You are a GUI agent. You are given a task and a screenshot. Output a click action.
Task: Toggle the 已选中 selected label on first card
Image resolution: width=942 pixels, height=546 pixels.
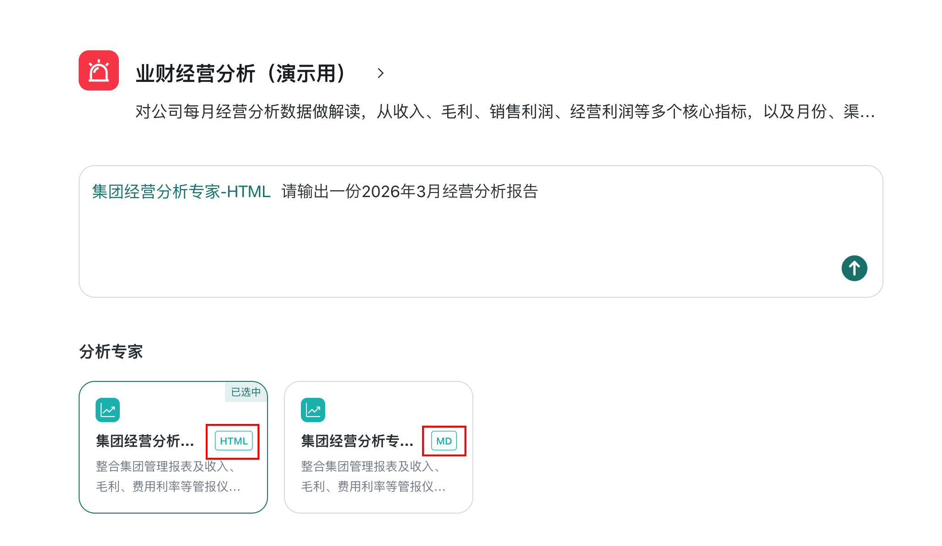click(246, 392)
